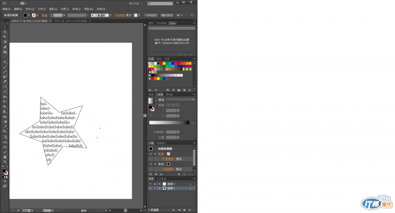
Task: Open Swatch Libraries menu icon
Action: (x=151, y=90)
